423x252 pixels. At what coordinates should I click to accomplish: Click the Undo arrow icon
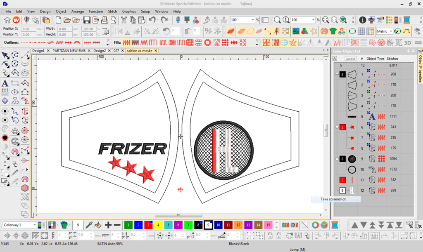tap(152, 20)
